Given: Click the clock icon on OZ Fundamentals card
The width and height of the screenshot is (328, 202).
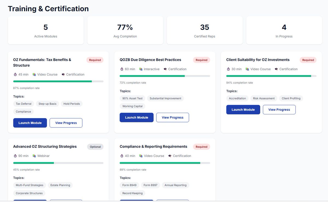Looking at the screenshot, I should click(15, 74).
